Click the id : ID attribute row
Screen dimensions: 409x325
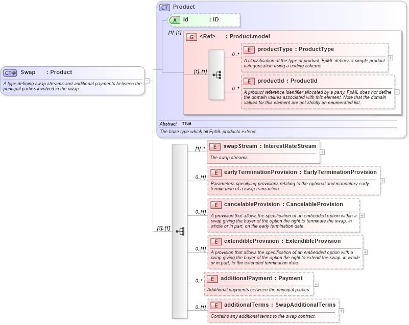204,20
